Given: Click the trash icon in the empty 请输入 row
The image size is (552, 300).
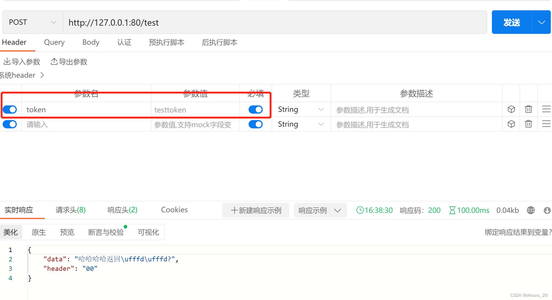Looking at the screenshot, I should tap(528, 124).
